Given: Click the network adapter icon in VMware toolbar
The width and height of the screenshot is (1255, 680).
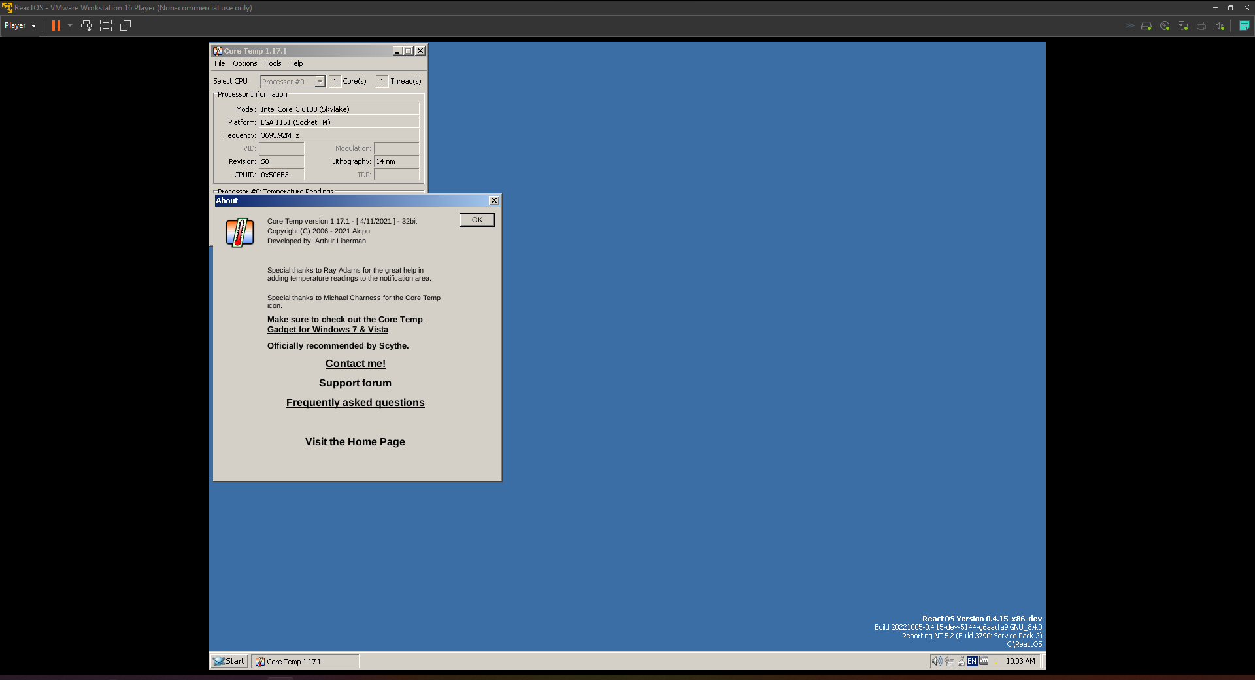Looking at the screenshot, I should pos(1183,25).
